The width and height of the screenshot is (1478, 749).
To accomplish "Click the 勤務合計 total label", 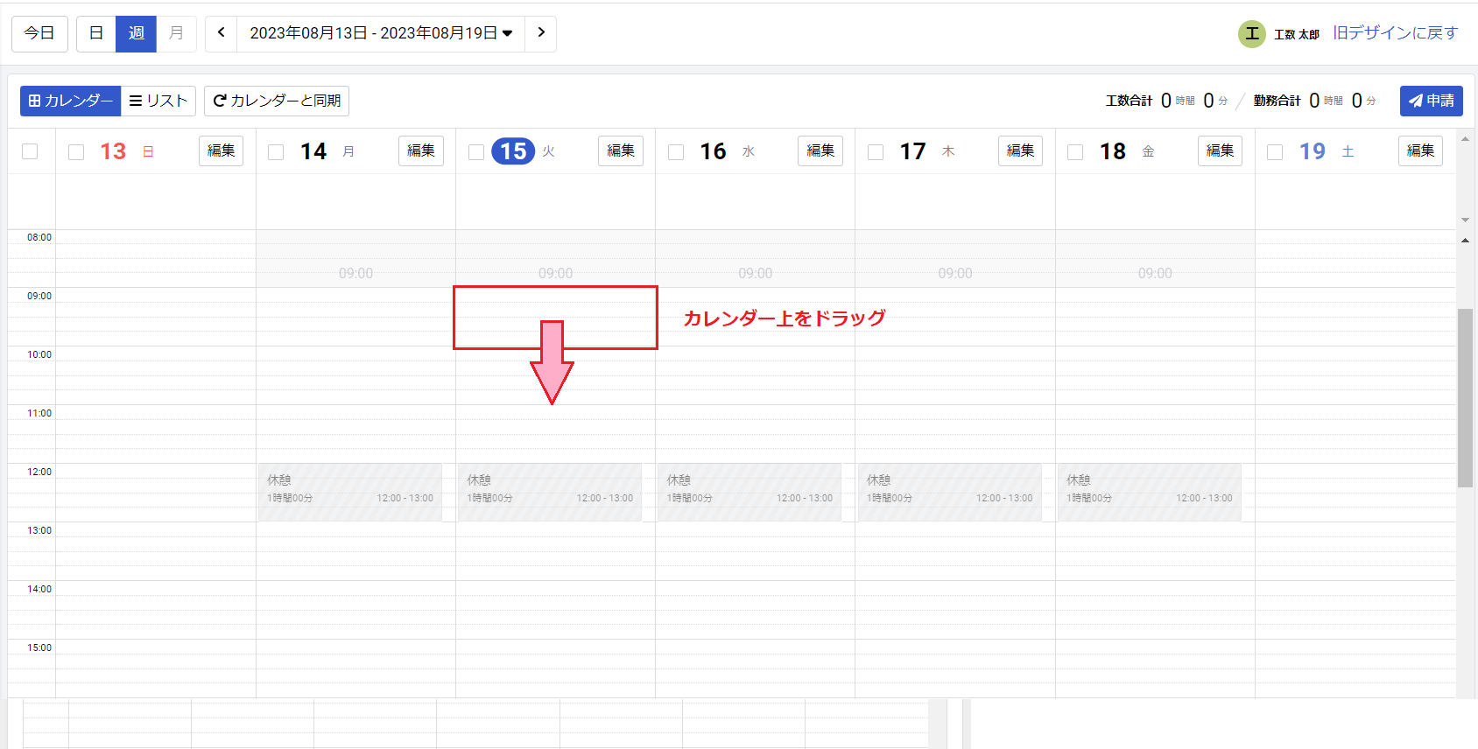I will pyautogui.click(x=1277, y=101).
